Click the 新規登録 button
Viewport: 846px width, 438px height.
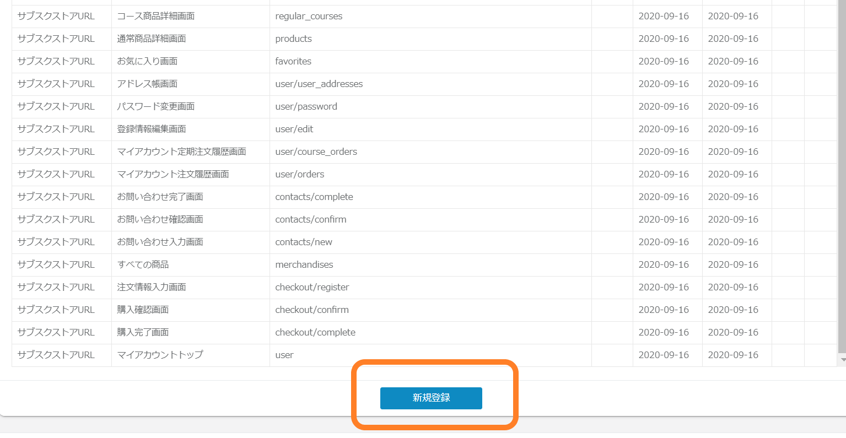pyautogui.click(x=431, y=398)
